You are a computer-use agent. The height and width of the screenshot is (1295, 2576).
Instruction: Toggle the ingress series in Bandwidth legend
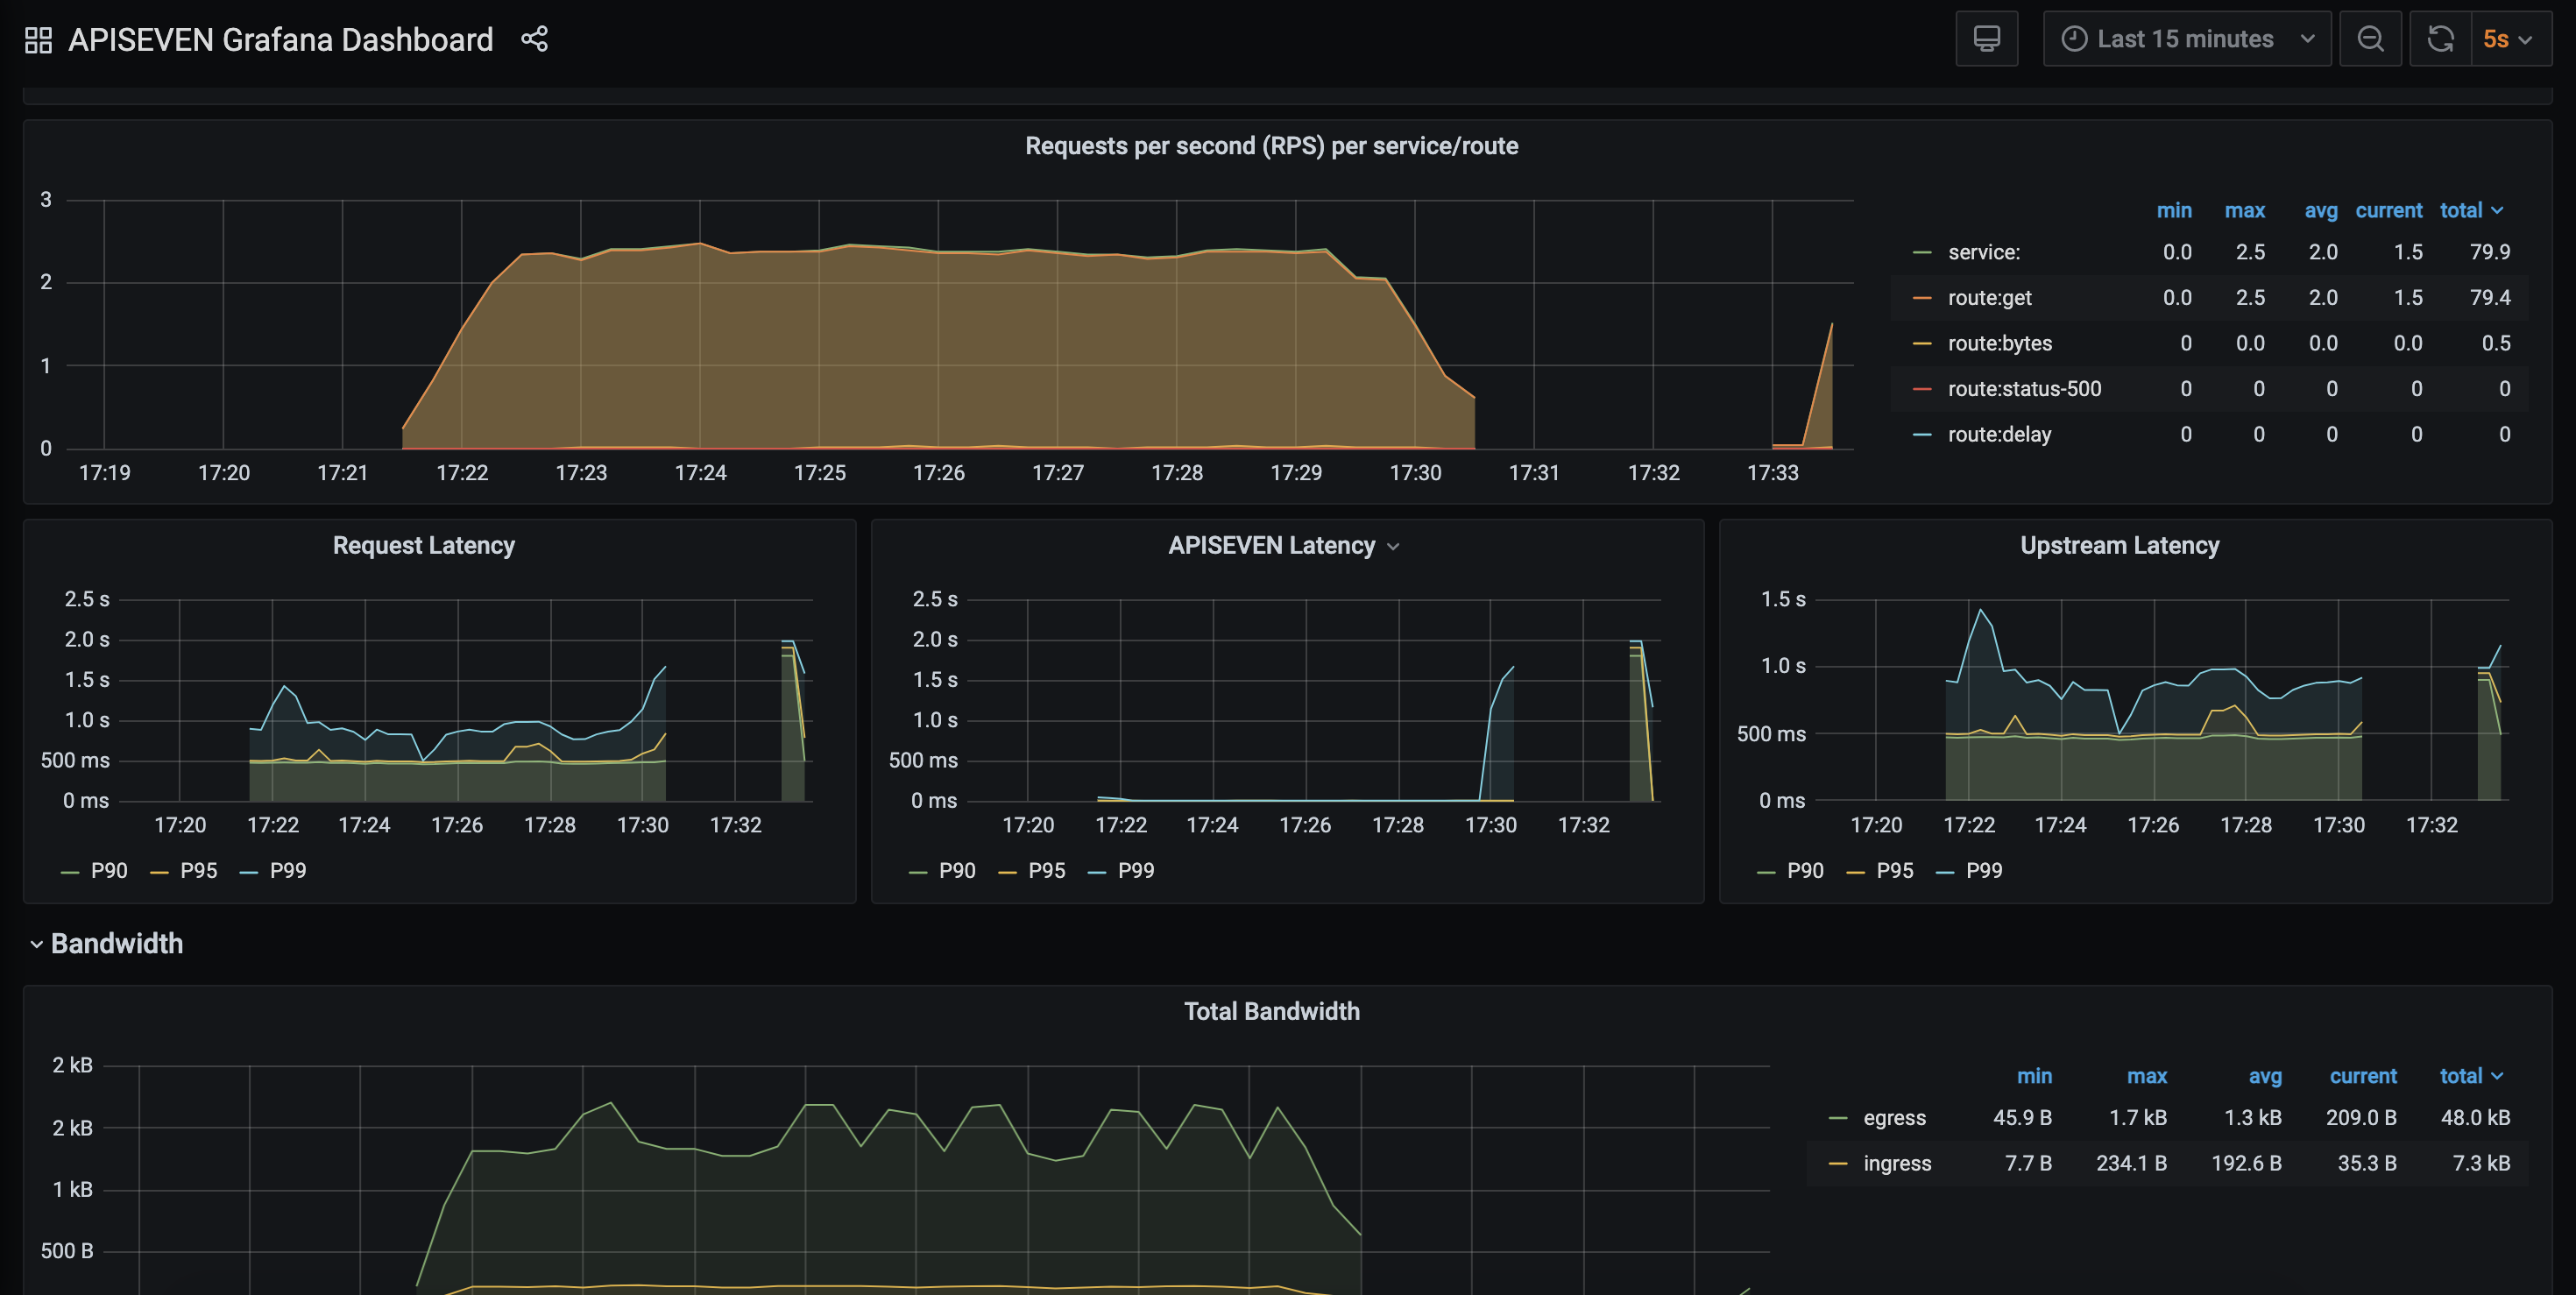coord(1897,1163)
